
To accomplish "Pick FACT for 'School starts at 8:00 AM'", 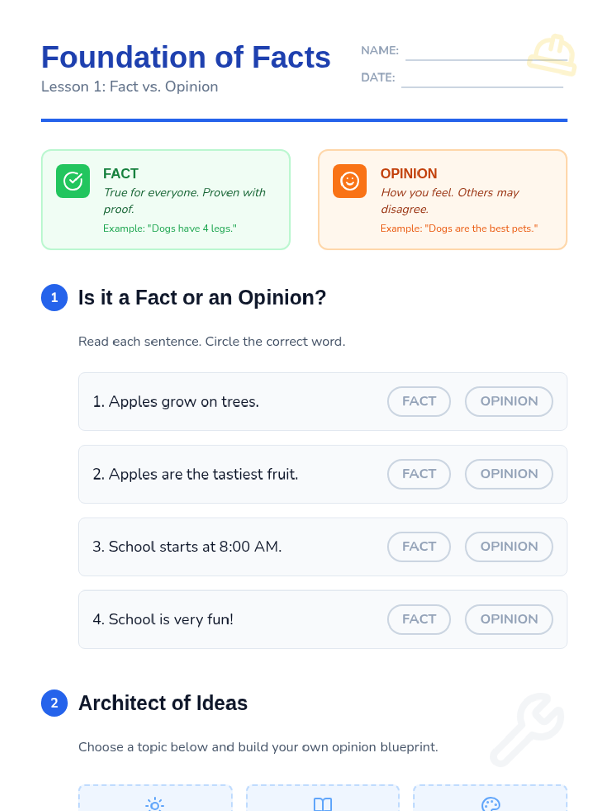I will pyautogui.click(x=419, y=546).
